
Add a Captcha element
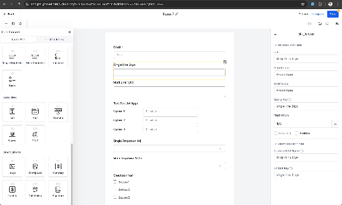click(58, 112)
